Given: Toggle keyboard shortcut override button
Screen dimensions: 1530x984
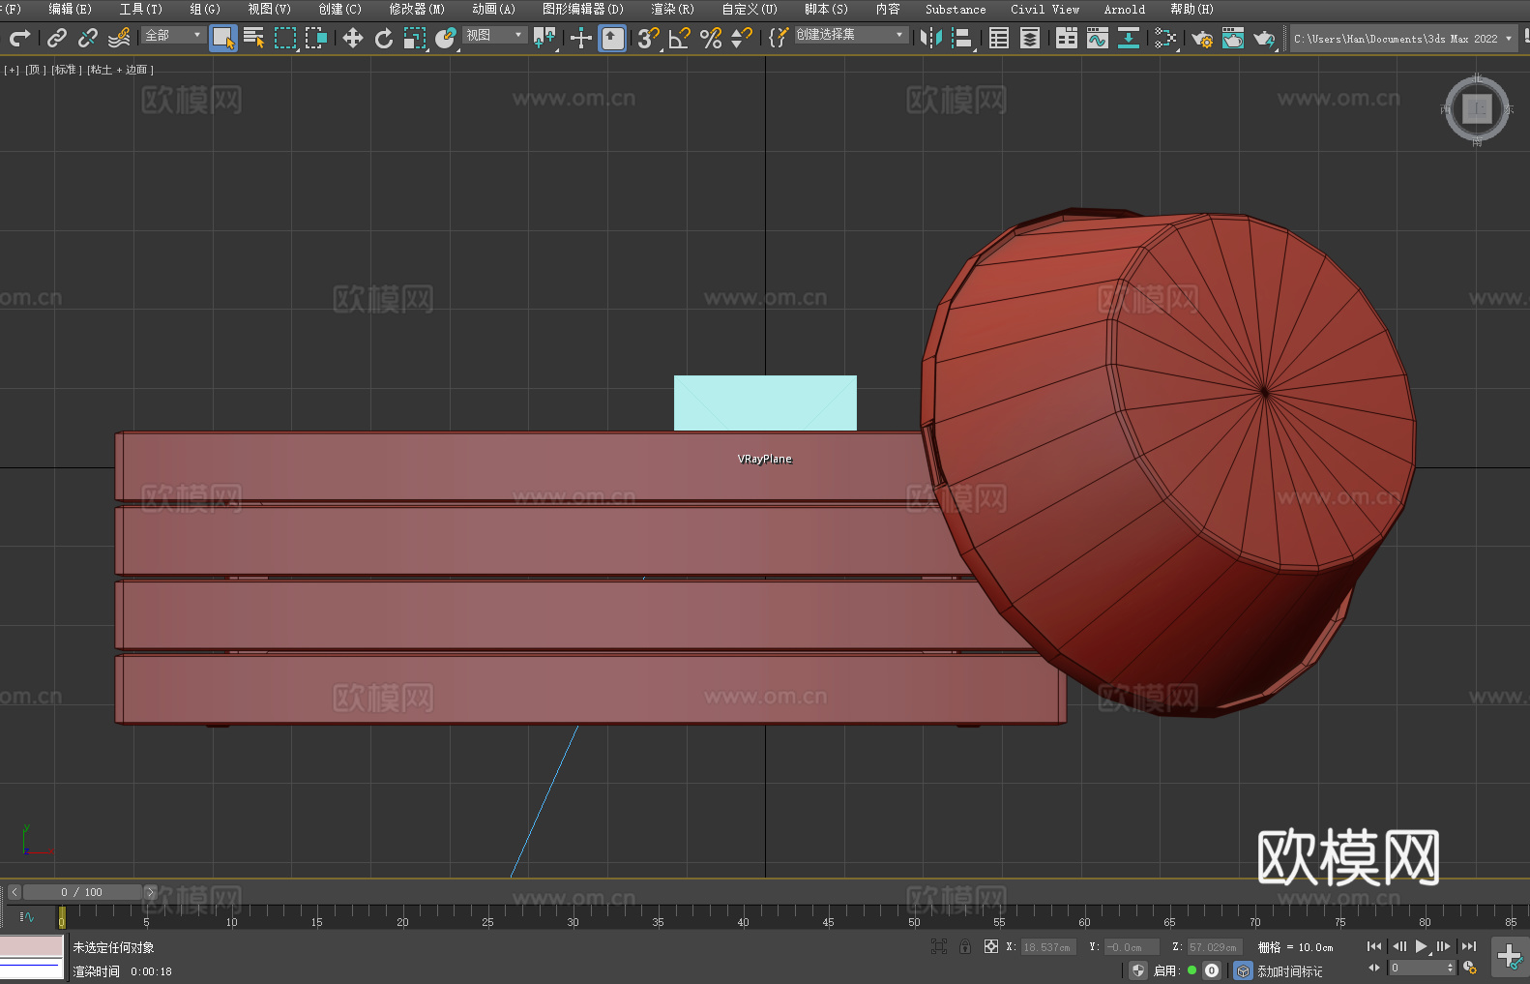Looking at the screenshot, I should coord(612,38).
